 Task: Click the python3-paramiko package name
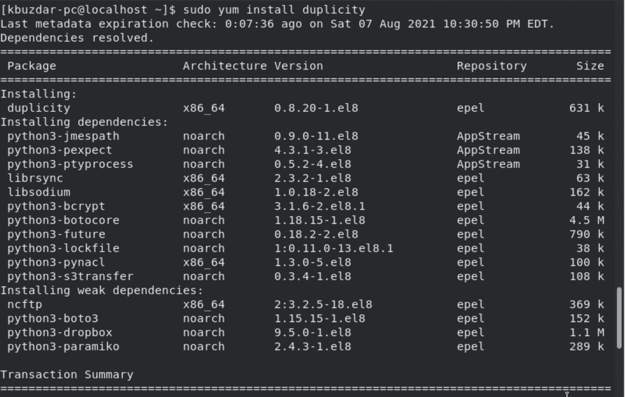[x=63, y=347]
